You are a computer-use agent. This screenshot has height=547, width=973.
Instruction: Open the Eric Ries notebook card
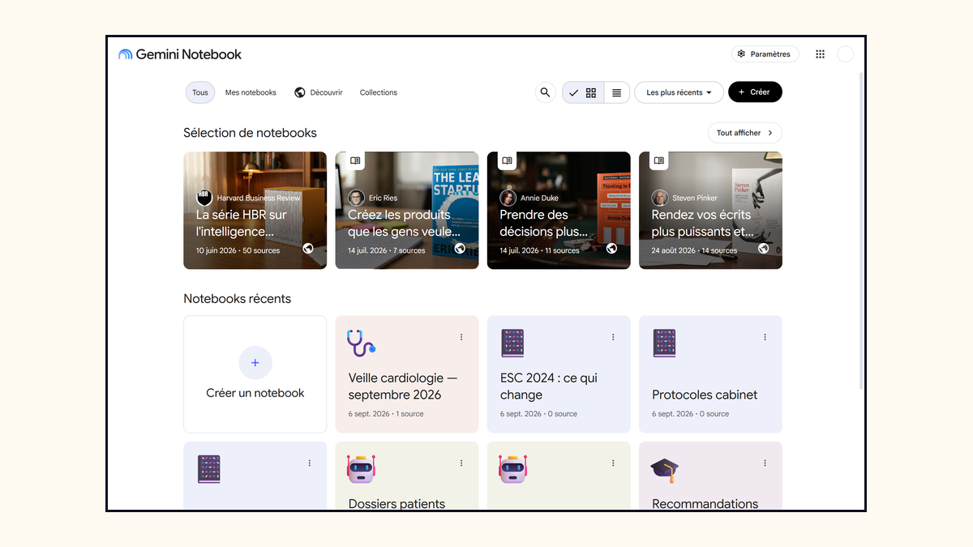pyautogui.click(x=407, y=210)
